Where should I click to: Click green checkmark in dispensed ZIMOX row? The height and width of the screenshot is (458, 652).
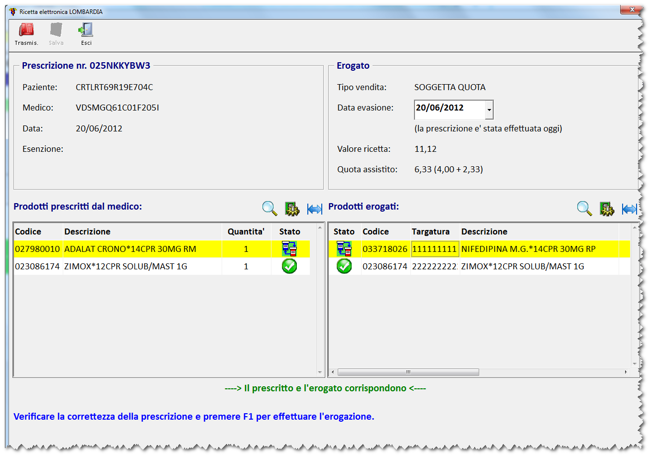[344, 266]
